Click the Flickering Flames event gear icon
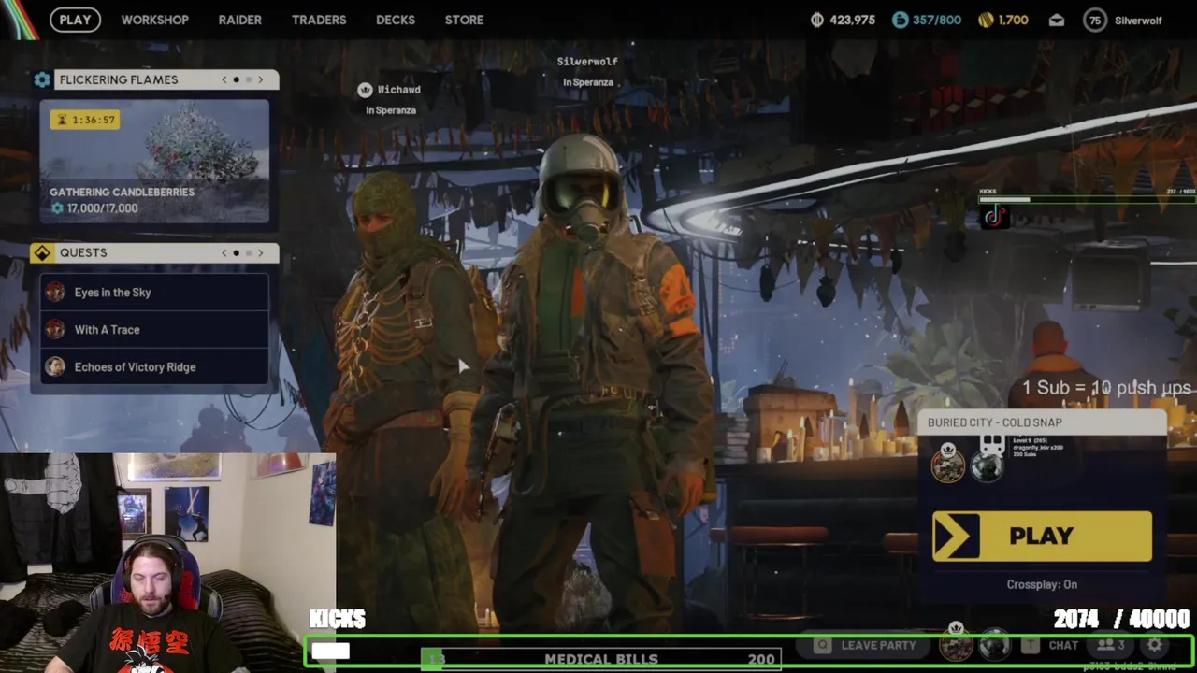The height and width of the screenshot is (673, 1197). point(42,79)
